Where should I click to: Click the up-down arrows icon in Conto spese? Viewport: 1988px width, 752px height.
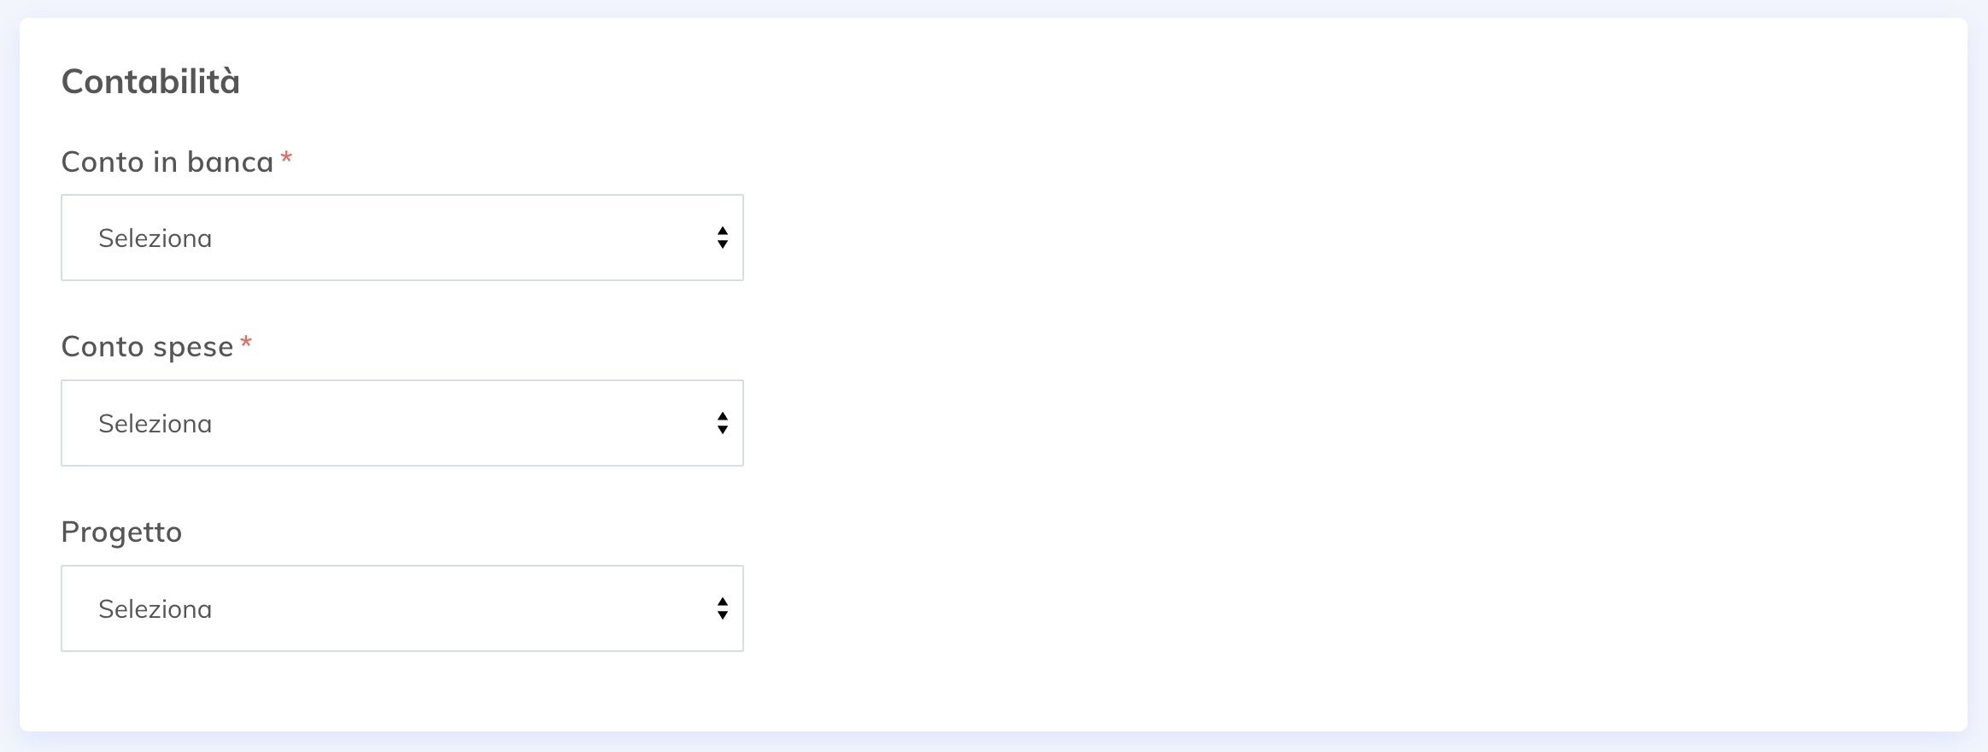(723, 423)
